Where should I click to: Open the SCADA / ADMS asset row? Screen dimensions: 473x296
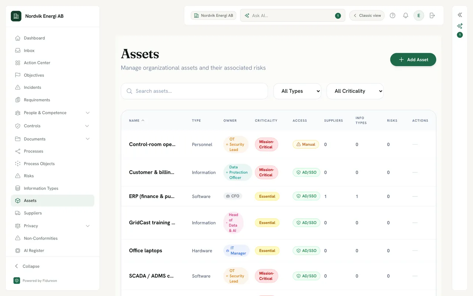point(279,276)
